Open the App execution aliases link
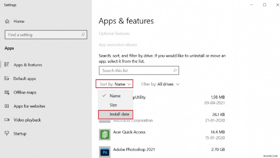The height and width of the screenshot is (158, 280). pyautogui.click(x=118, y=45)
